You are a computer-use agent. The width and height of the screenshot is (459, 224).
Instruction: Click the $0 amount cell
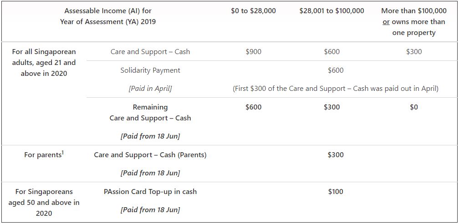pyautogui.click(x=413, y=107)
